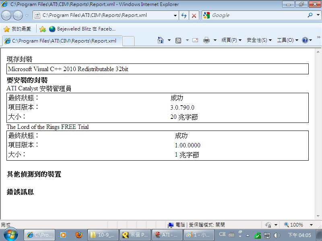322x241 pixels.
Task: Click the network tray icon
Action: (267, 235)
